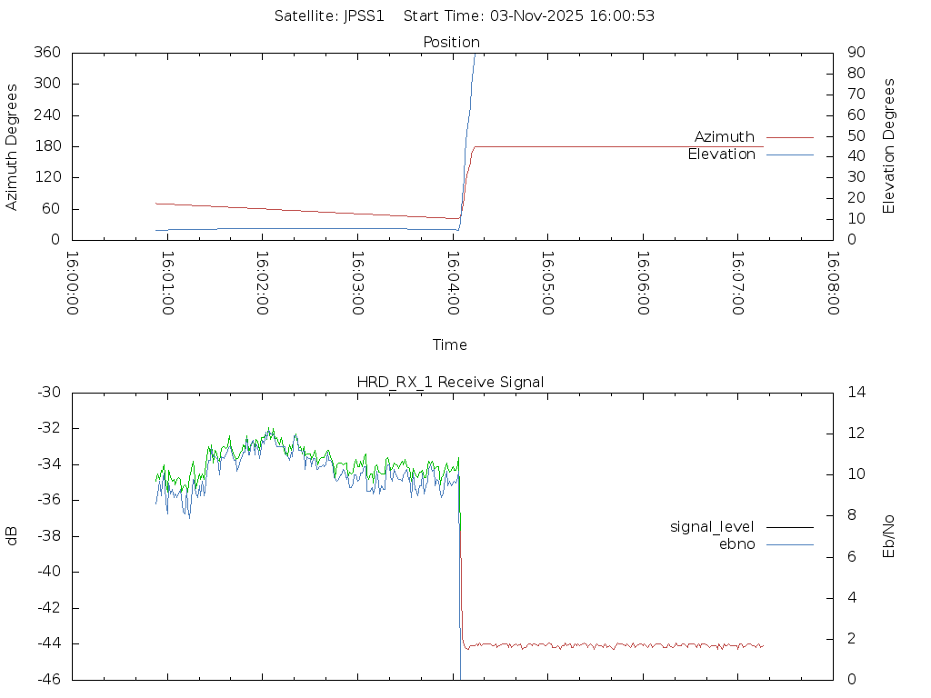Click the Elevation Degrees axis label

coord(889,146)
